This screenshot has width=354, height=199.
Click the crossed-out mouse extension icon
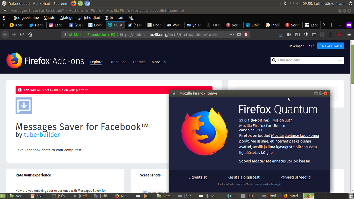246,34
